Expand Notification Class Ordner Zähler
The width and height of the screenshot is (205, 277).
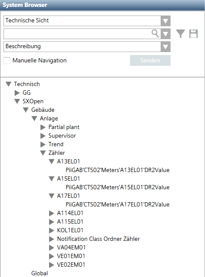coord(52,239)
